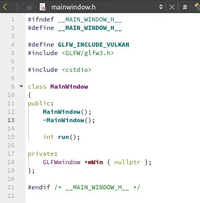Click the up/down arrows beside the file name

pyautogui.click(x=161, y=7)
